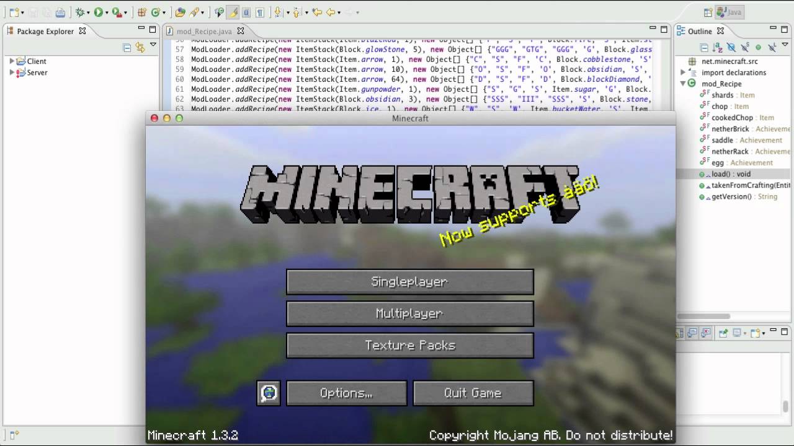Select the Java perspective button

coord(729,12)
